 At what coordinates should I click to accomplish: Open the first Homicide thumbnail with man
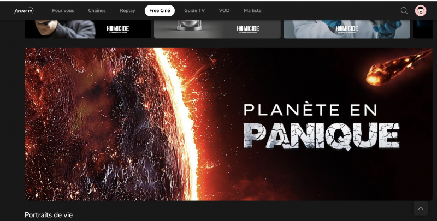point(88,29)
